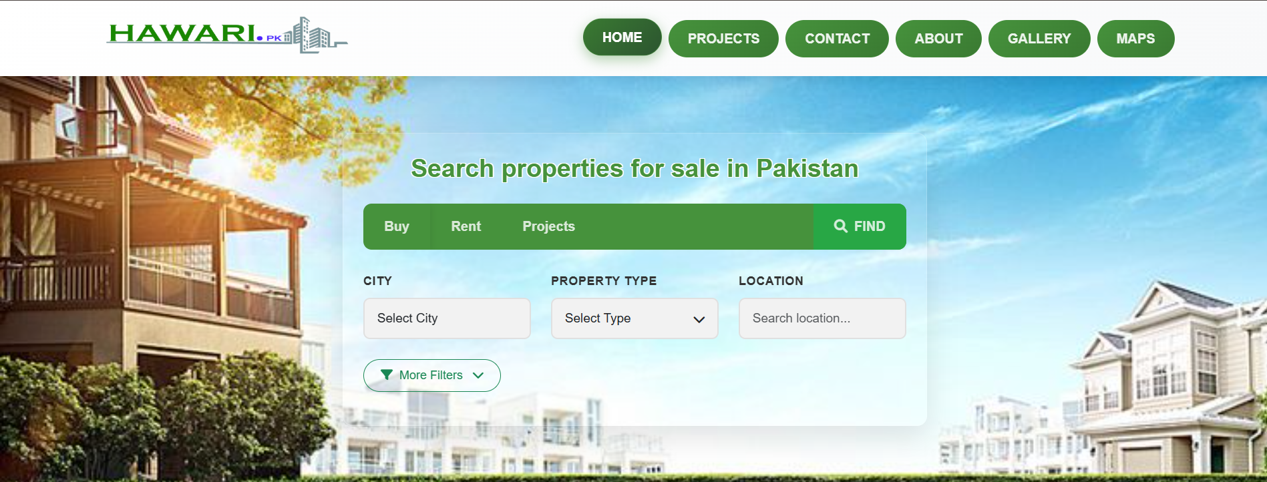
Task: Go to the Home nav item
Action: tap(622, 37)
